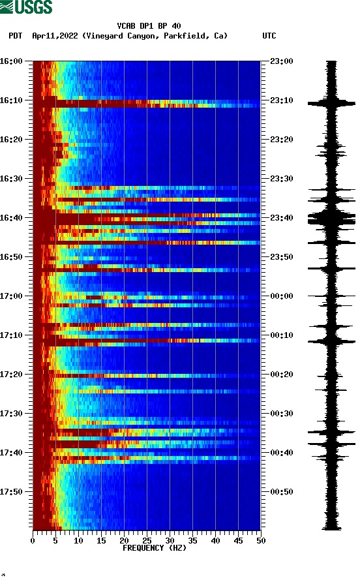Click the 20 Hz axis tick label
Image resolution: width=360 pixels, height=582 pixels.
(124, 541)
